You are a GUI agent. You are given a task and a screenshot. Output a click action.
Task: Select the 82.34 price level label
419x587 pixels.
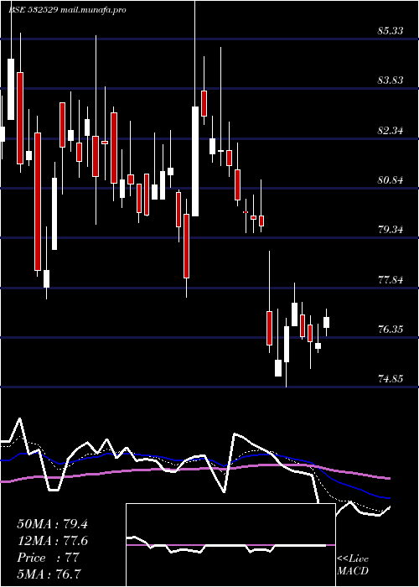(x=391, y=130)
